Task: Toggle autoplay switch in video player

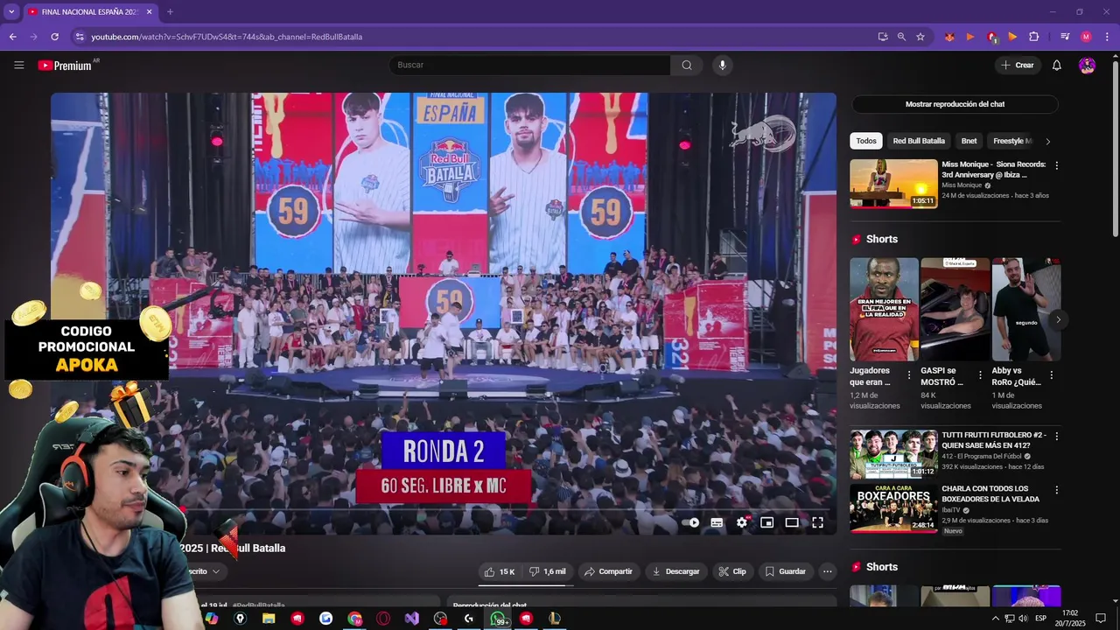Action: [692, 522]
